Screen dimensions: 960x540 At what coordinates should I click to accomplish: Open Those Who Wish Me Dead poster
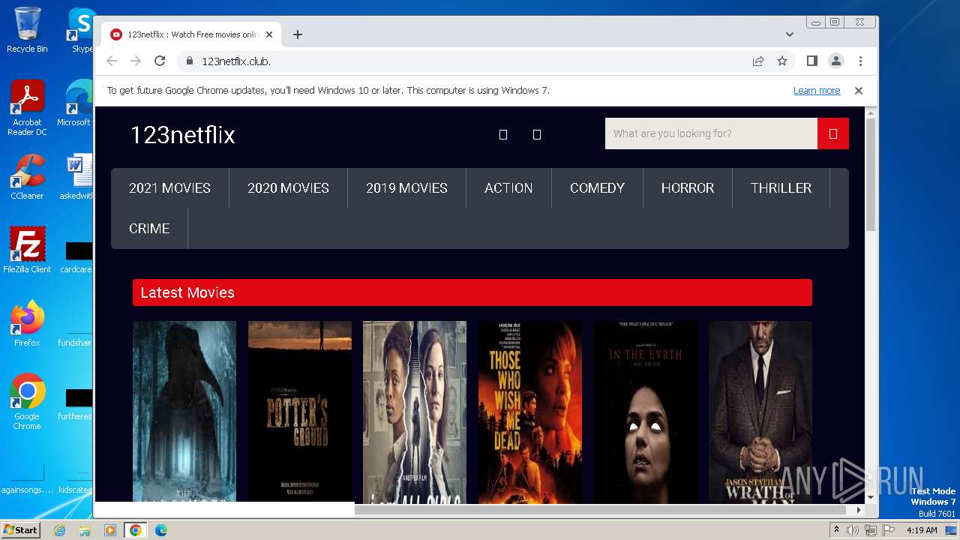530,412
